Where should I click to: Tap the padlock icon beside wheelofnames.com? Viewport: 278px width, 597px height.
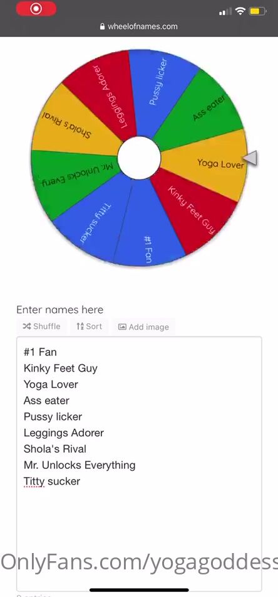(x=102, y=26)
